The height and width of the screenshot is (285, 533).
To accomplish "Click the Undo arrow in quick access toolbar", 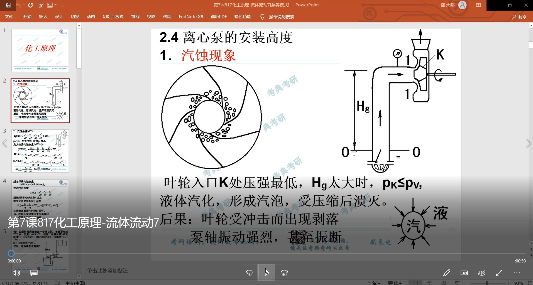I will [x=18, y=5].
